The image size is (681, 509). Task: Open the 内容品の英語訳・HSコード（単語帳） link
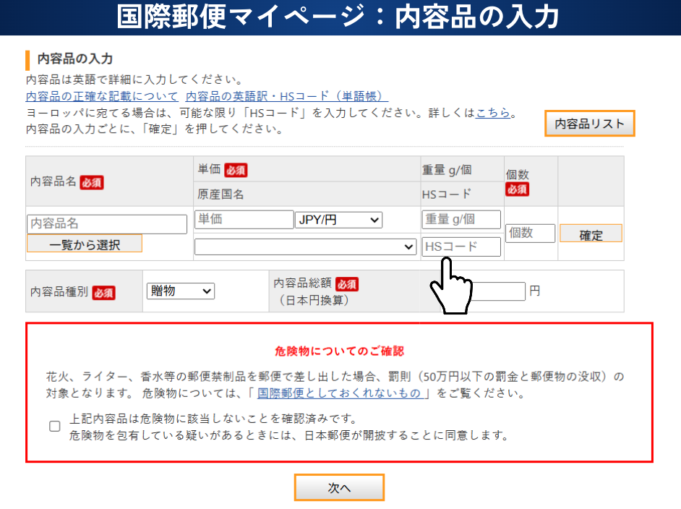[x=286, y=96]
